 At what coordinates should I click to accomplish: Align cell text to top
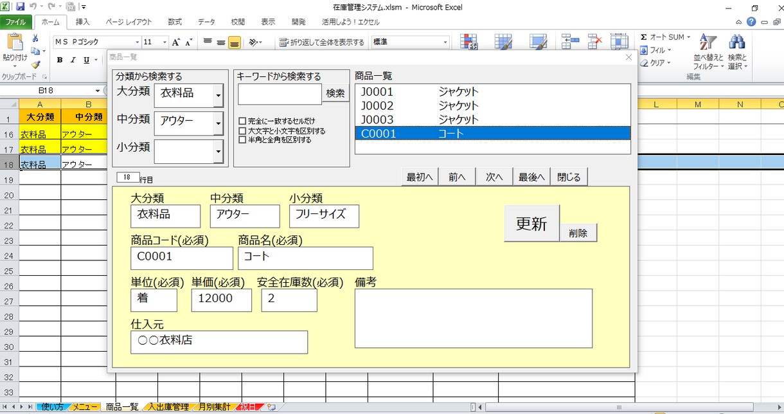tap(208, 42)
